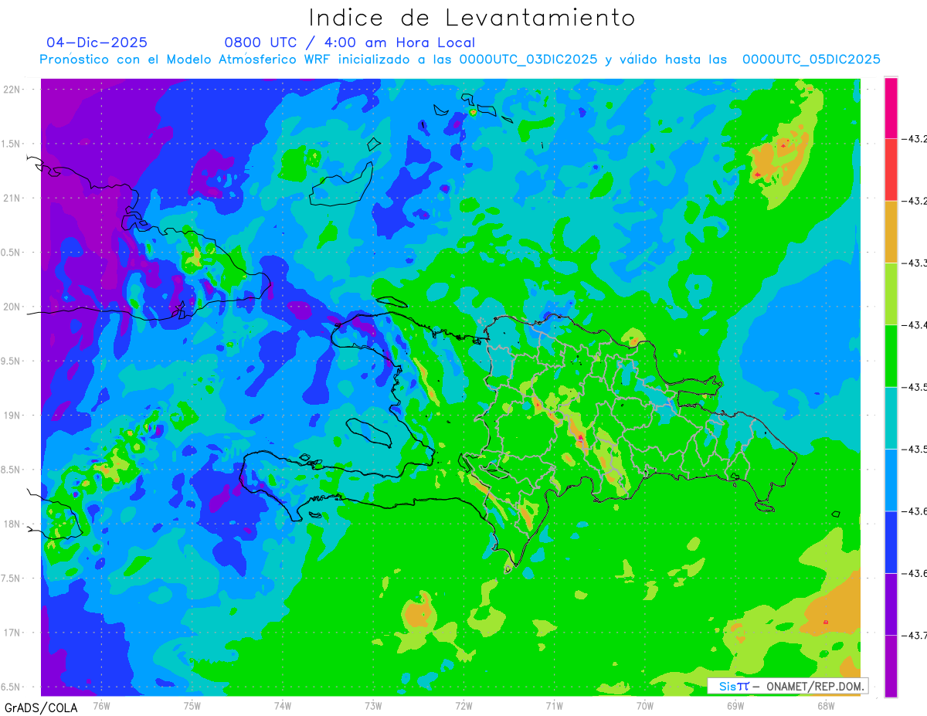Pick the violet swatch in the color bar
The height and width of the screenshot is (716, 927).
(x=891, y=604)
